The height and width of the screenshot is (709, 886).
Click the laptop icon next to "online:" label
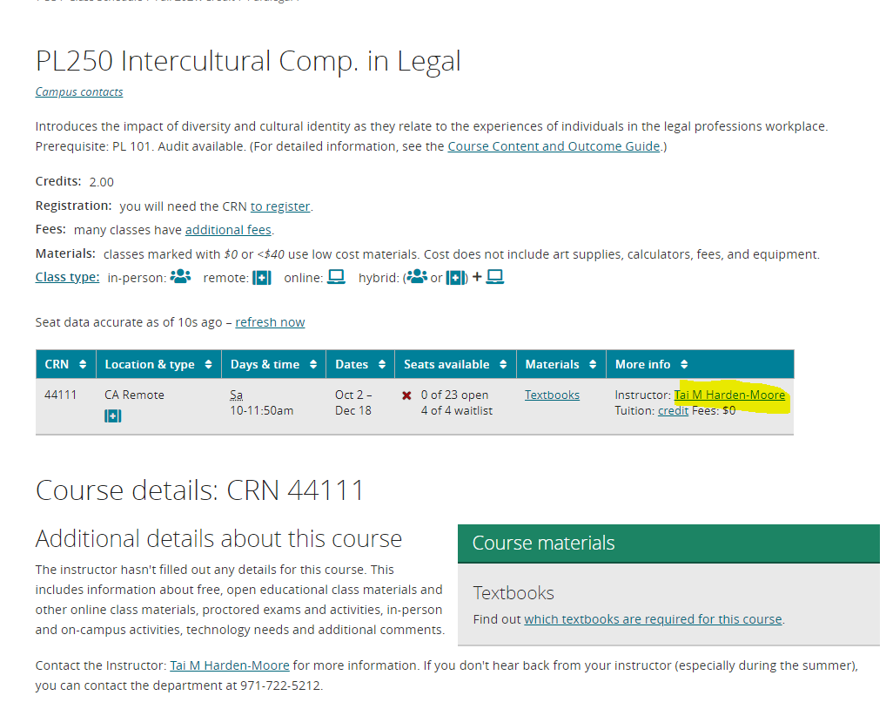pyautogui.click(x=336, y=277)
